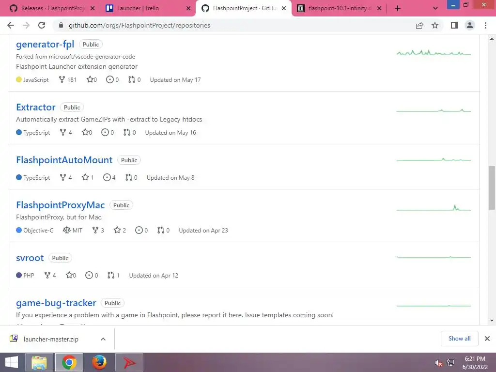This screenshot has width=496, height=372.
Task: View pull requests of FlashpointProxyMac
Action: point(164,230)
